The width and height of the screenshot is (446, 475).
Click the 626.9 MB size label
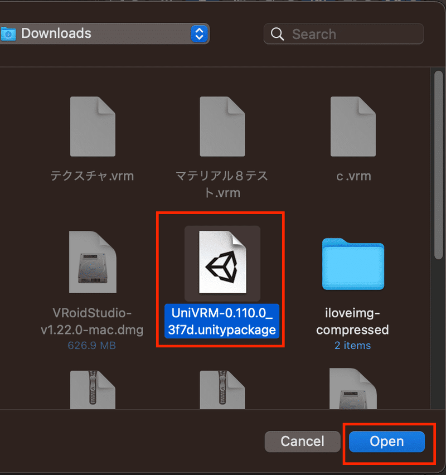(93, 345)
